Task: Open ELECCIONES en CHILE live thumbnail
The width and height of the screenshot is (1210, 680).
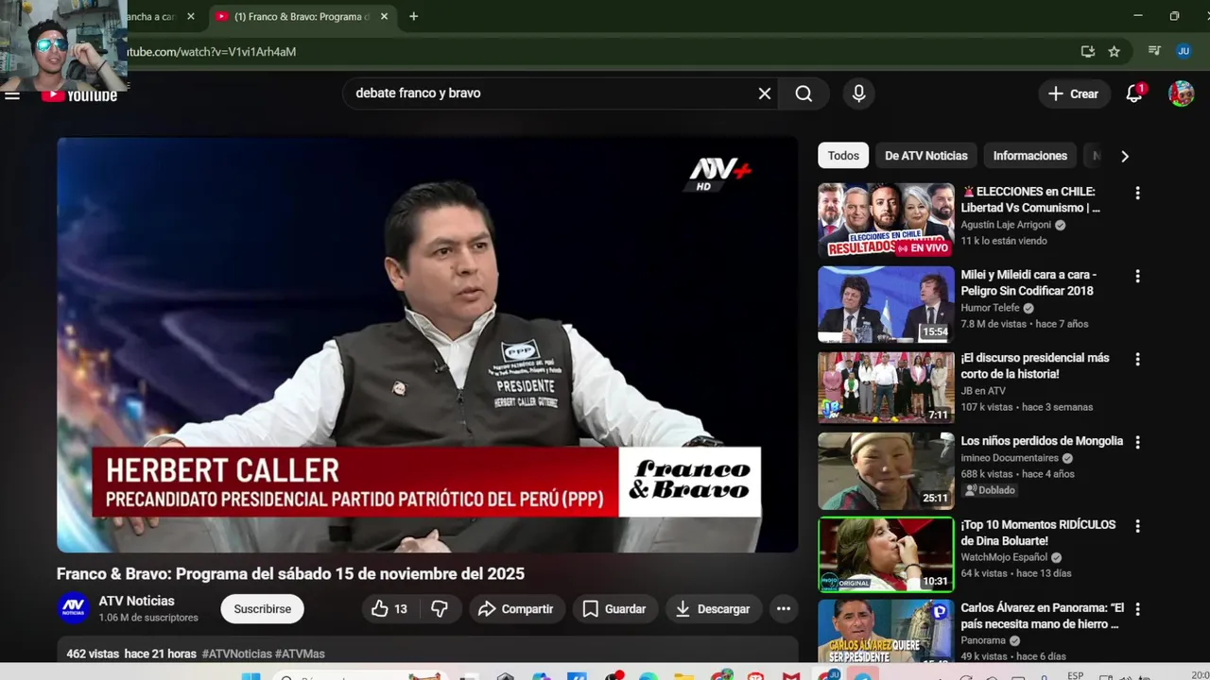Action: 886,220
